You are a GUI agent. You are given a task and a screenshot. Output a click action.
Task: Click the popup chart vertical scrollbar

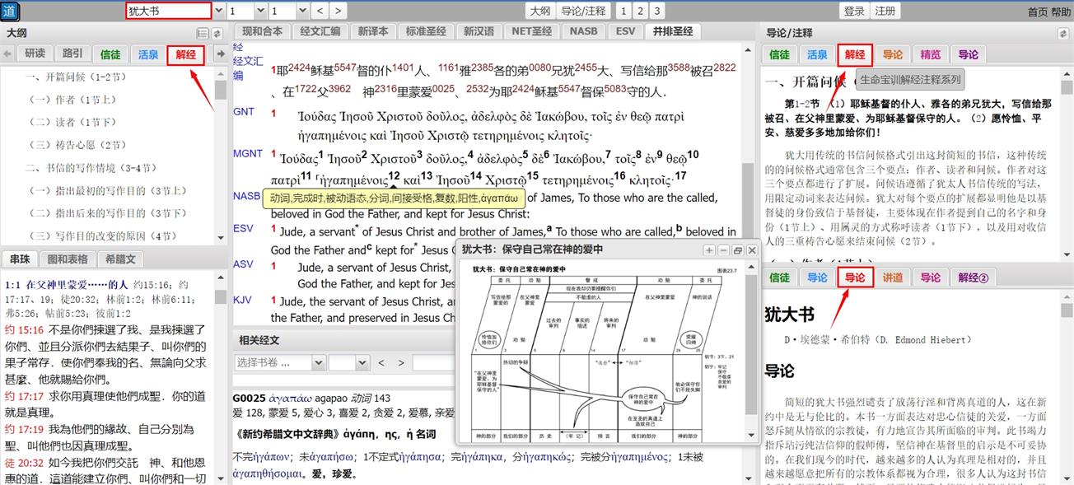751,346
